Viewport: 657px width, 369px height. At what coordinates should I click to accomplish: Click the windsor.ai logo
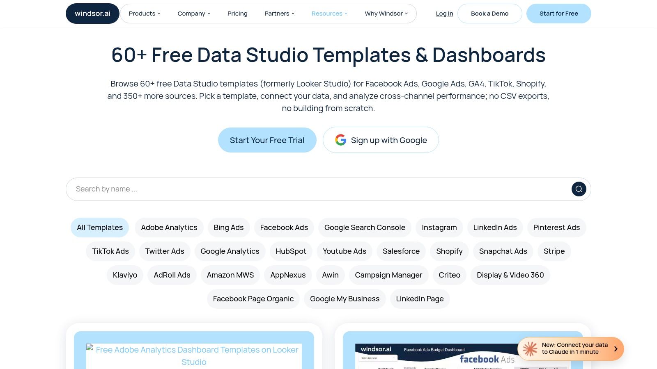pos(92,14)
